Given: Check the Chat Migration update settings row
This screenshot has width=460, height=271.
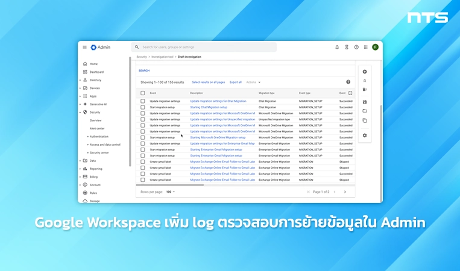Looking at the screenshot, I should click(142, 101).
